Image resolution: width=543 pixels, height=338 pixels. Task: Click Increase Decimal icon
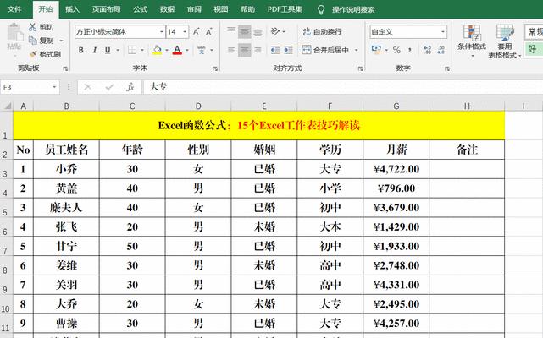428,50
